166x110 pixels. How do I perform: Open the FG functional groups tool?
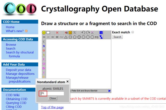click(97, 37)
